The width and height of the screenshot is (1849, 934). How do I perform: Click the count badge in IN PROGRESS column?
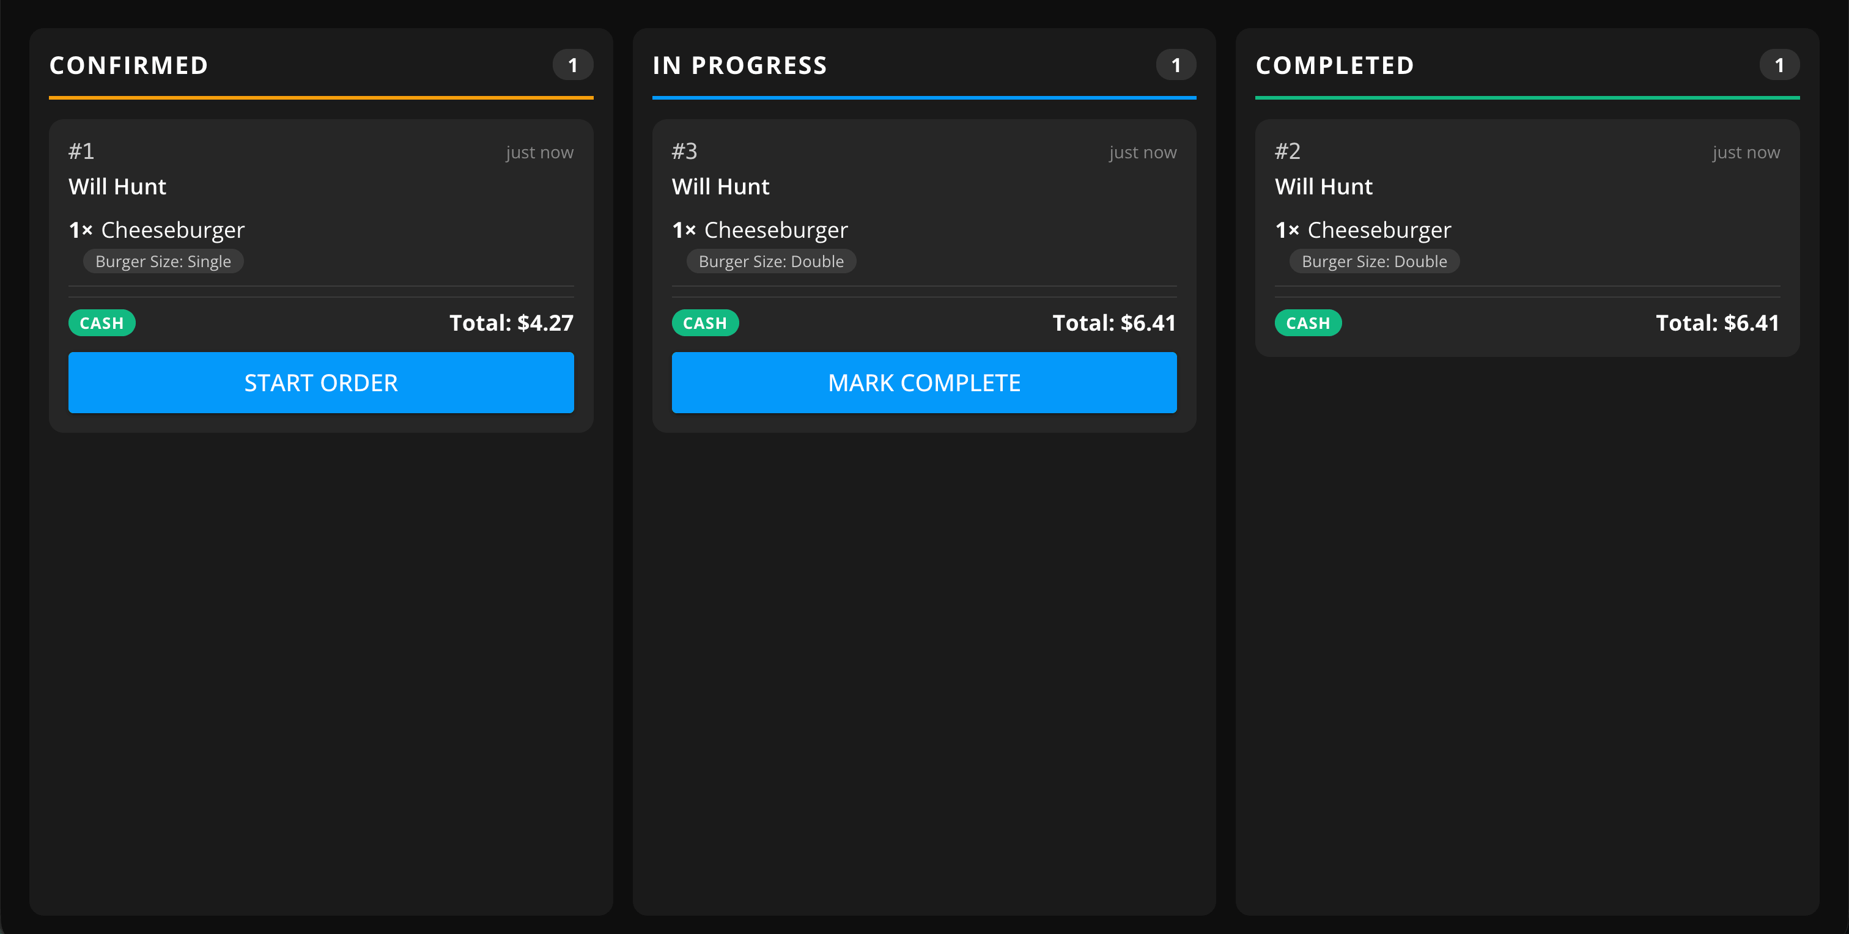pyautogui.click(x=1176, y=65)
